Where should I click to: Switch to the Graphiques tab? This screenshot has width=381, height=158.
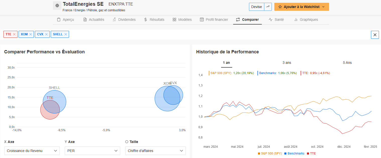306,20
